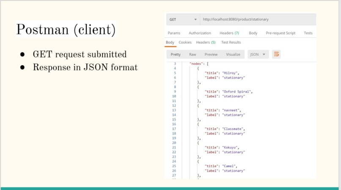Viewport: 341px width, 190px height.
Task: Switch to the Params tab
Action: (x=174, y=33)
